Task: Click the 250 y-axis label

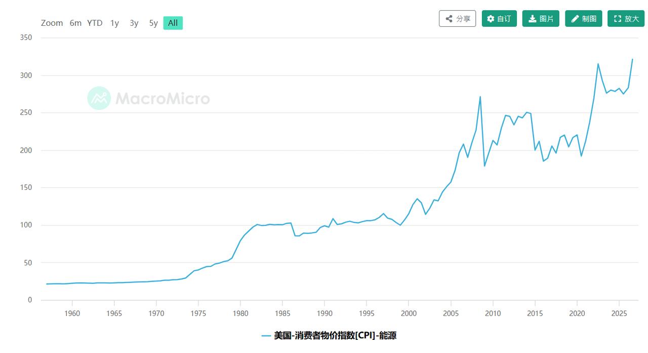Action: (26, 113)
